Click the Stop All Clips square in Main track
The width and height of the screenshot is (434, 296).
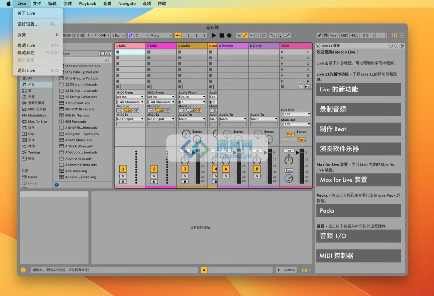point(282,87)
